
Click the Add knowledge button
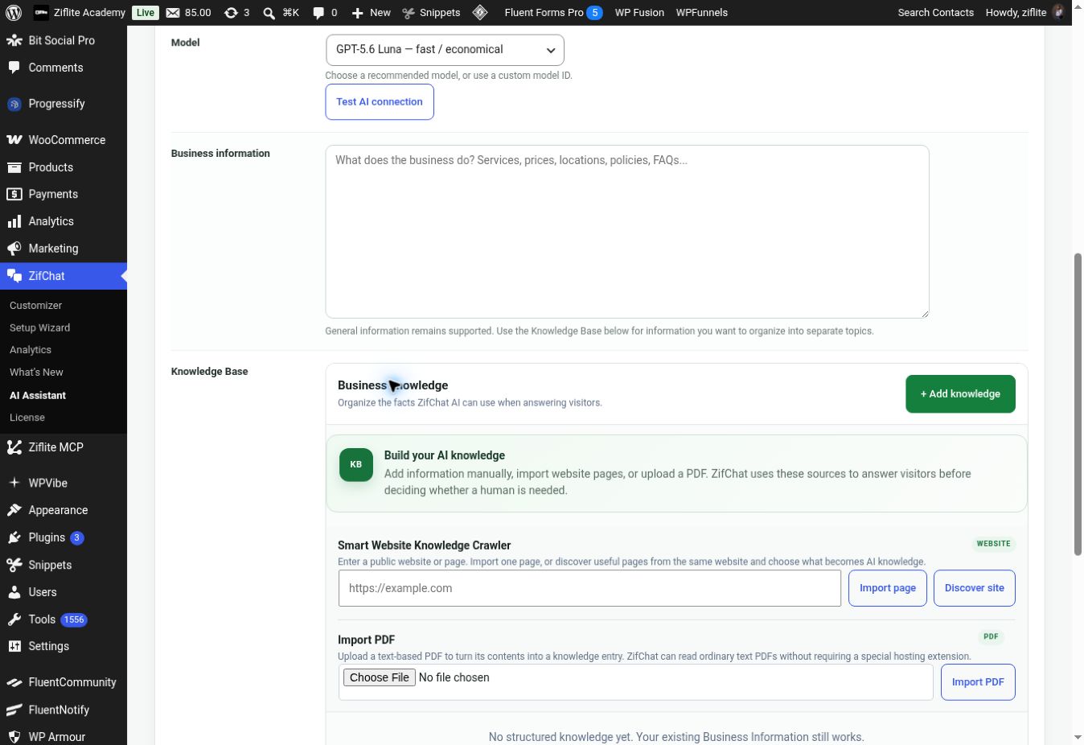coord(960,394)
